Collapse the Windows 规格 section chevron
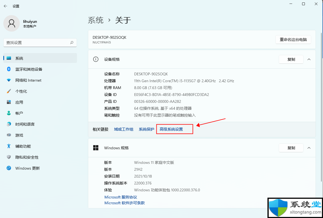 pyautogui.click(x=309, y=148)
